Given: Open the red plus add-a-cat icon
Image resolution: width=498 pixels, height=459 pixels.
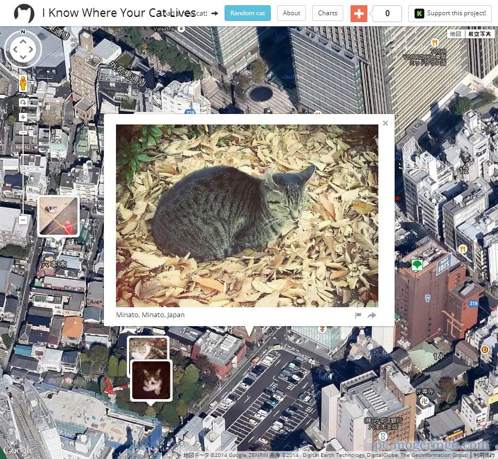Looking at the screenshot, I should 359,13.
